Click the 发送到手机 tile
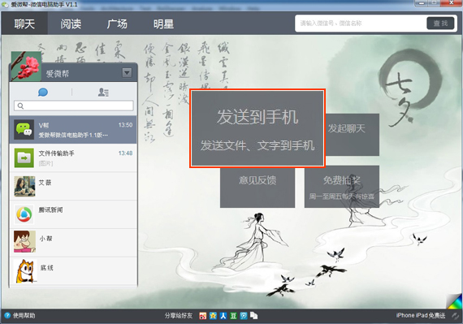Viewport: 463px width, 324px height. [257, 128]
